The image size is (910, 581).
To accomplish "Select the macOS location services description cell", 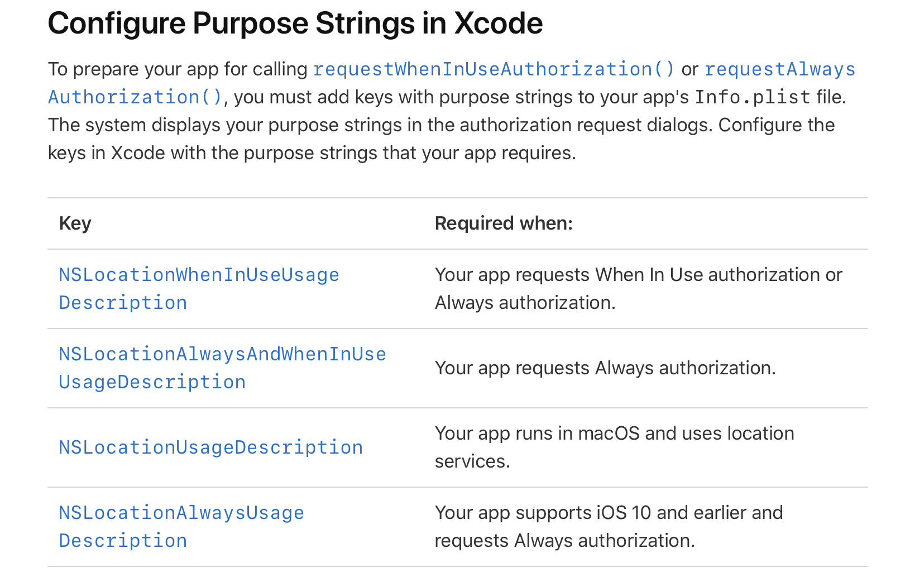I will pos(614,447).
